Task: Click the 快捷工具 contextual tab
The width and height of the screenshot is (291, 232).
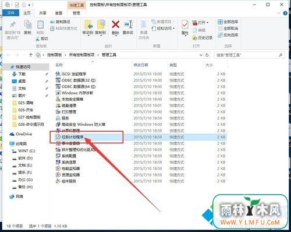Action: click(76, 5)
